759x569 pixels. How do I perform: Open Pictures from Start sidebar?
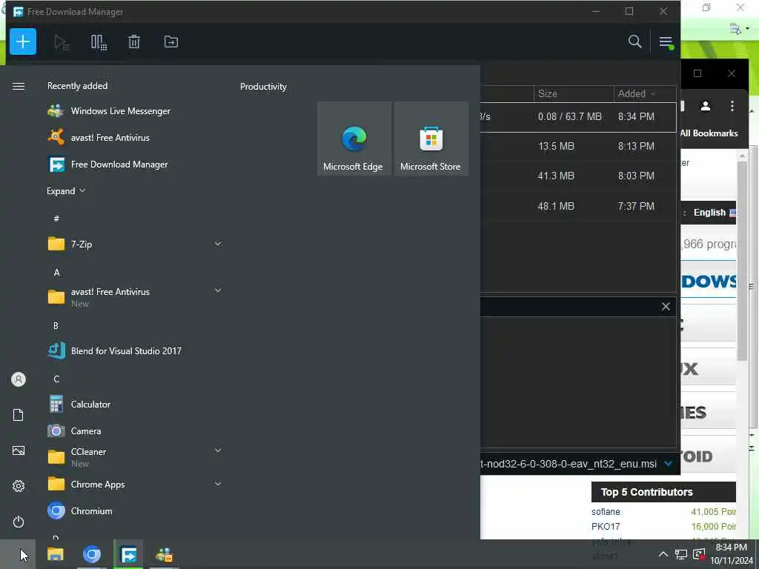tap(19, 451)
